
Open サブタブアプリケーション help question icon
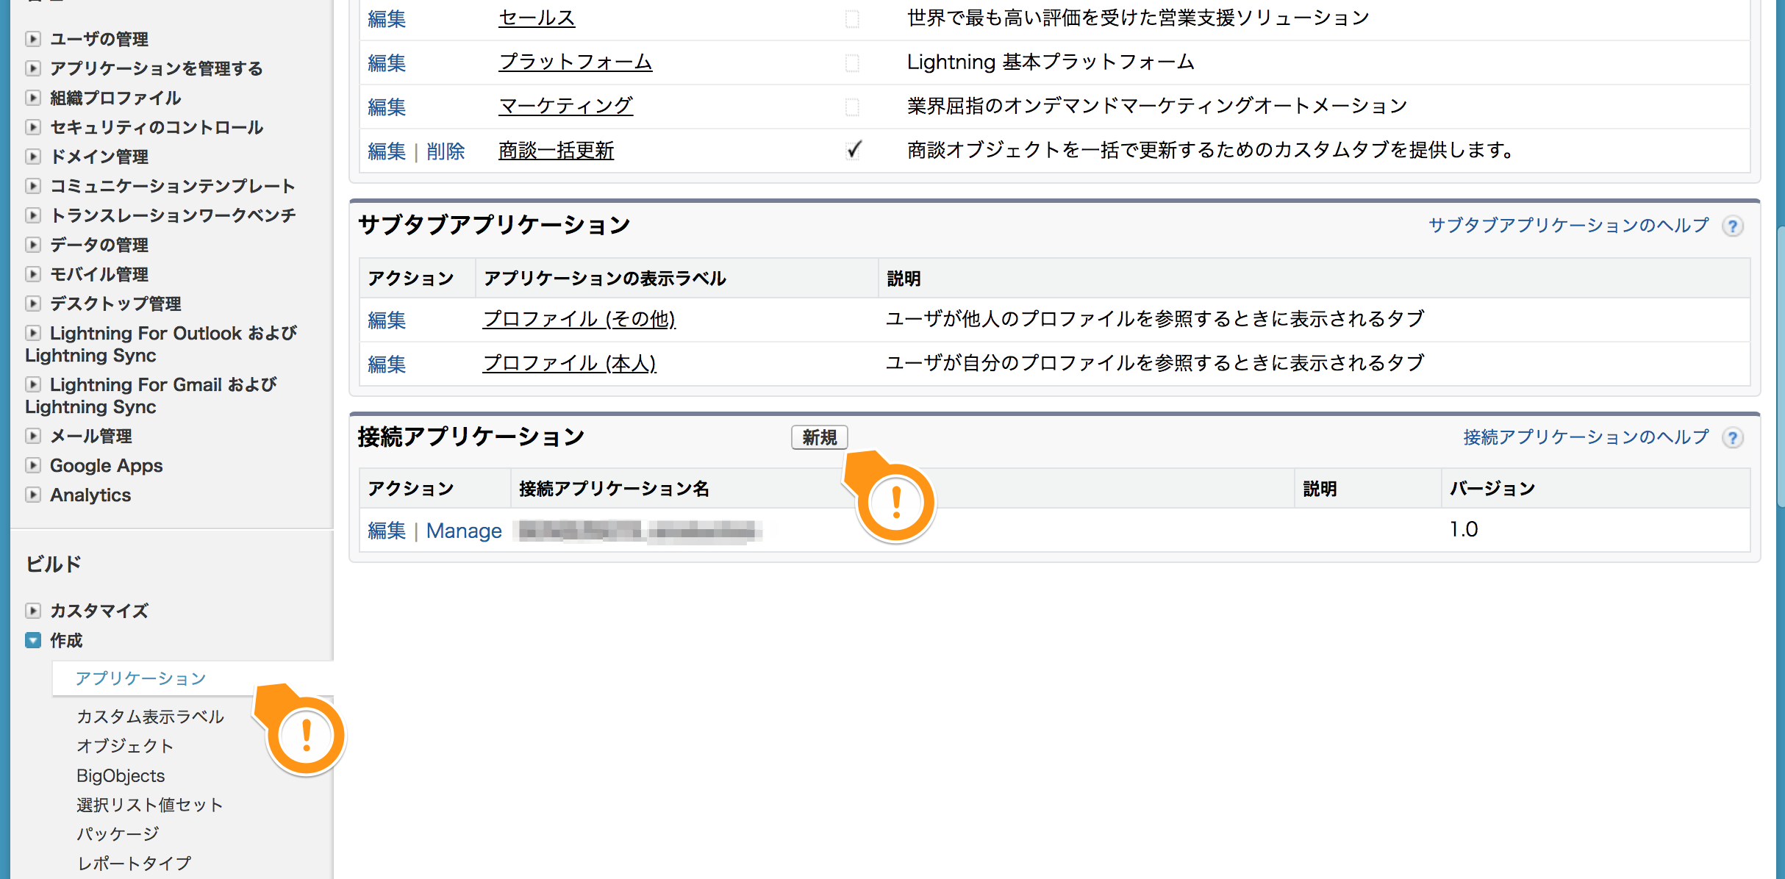pyautogui.click(x=1733, y=226)
